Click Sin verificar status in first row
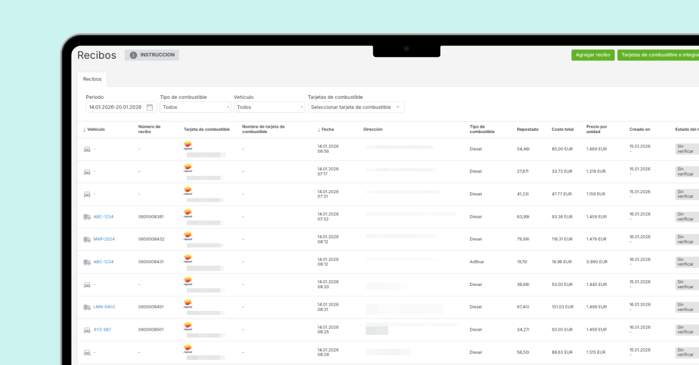The width and height of the screenshot is (699, 365). click(686, 149)
